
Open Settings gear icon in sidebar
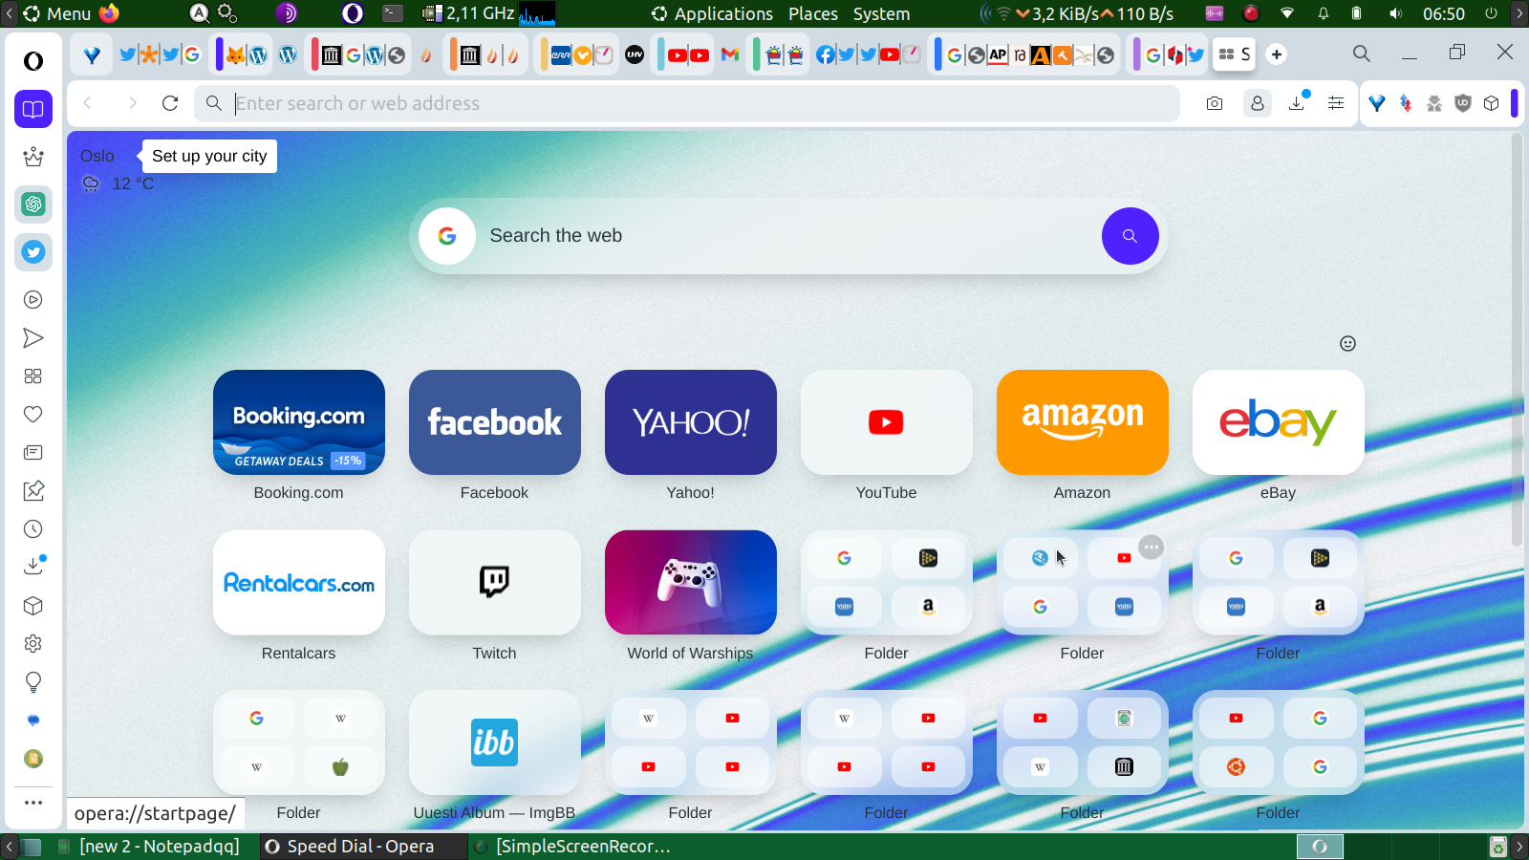tap(33, 644)
